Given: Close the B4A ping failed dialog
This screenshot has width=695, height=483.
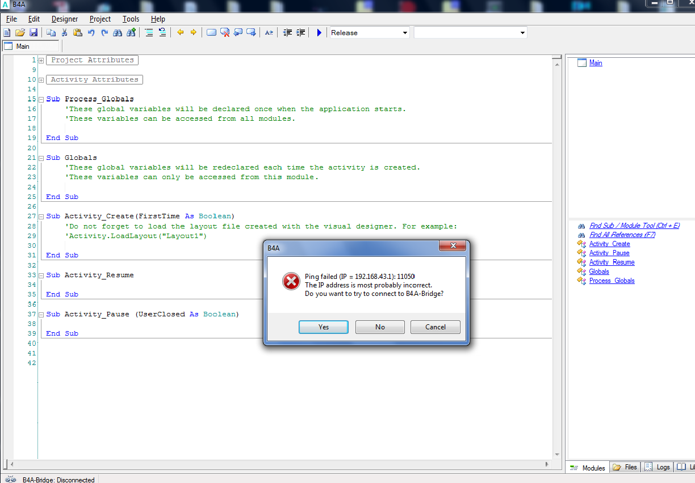Looking at the screenshot, I should pyautogui.click(x=453, y=246).
